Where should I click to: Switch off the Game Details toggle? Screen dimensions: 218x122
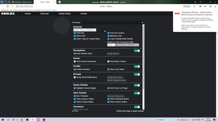[x=137, y=85]
